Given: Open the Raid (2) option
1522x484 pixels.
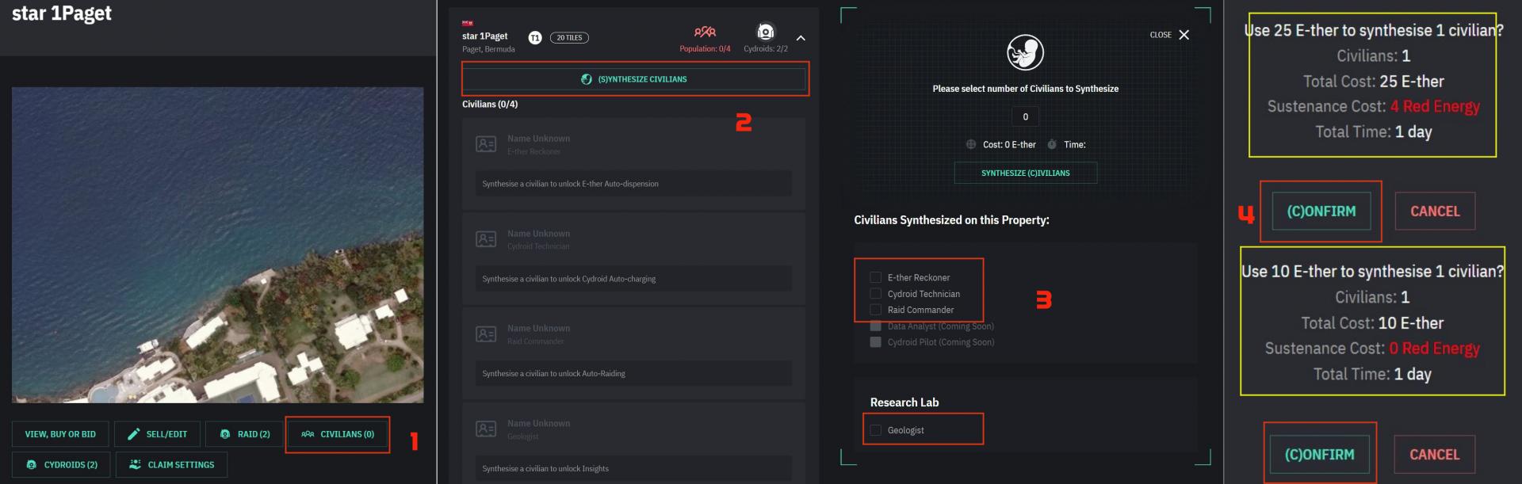Looking at the screenshot, I should pyautogui.click(x=245, y=434).
